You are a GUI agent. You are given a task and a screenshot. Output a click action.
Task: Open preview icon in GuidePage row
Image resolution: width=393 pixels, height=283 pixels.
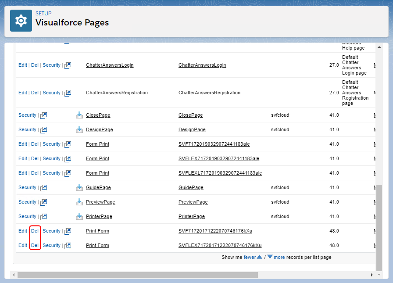point(43,188)
